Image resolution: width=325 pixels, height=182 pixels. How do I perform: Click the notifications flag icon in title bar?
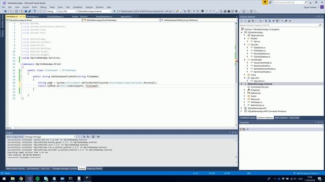tap(265, 3)
